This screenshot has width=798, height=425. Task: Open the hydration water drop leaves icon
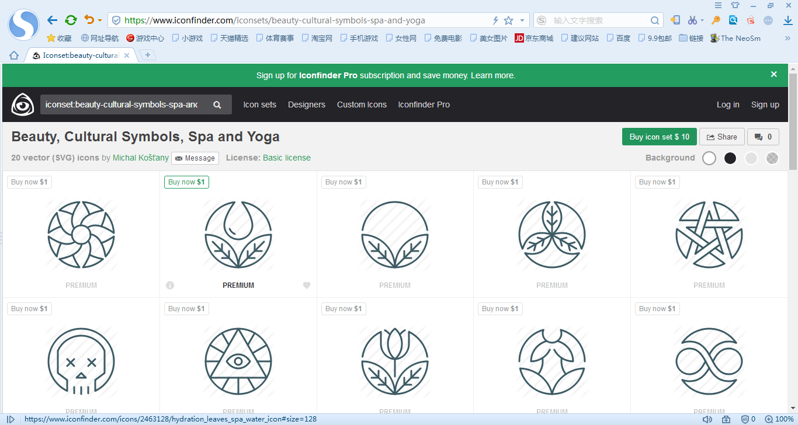pyautogui.click(x=238, y=235)
